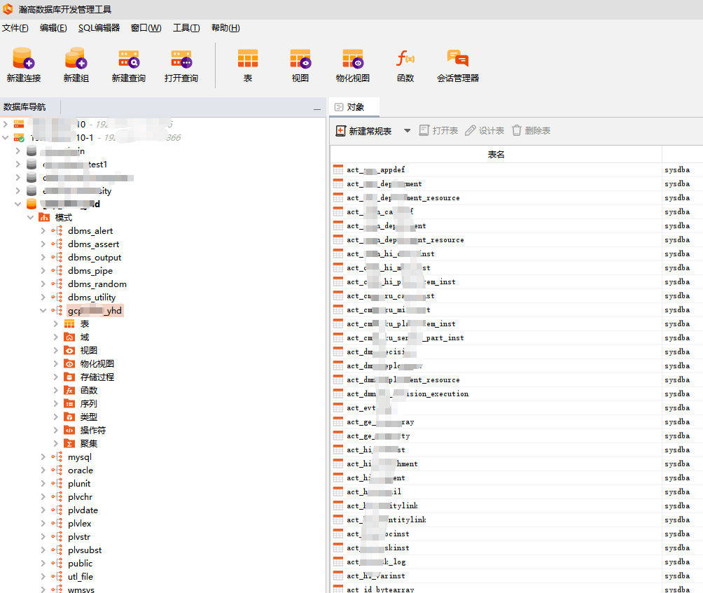Image resolution: width=703 pixels, height=593 pixels.
Task: Click the 表名 column header
Action: [496, 155]
